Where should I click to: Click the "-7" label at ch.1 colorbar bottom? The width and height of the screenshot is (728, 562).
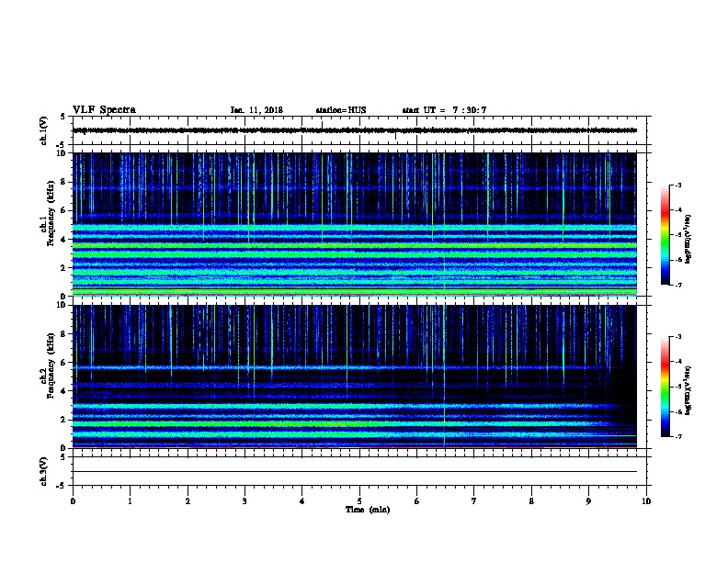click(678, 285)
